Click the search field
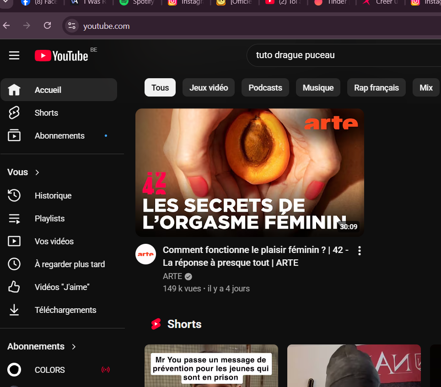The width and height of the screenshot is (441, 387). [339, 55]
